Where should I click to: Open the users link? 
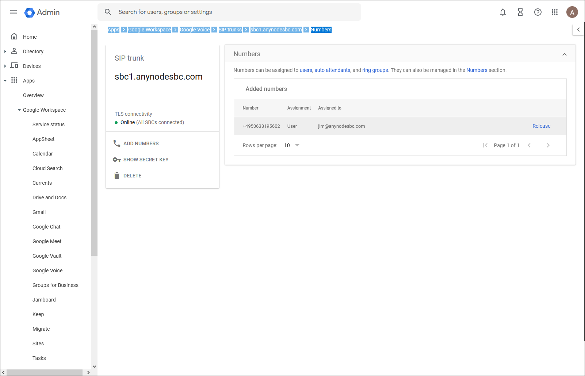(306, 70)
